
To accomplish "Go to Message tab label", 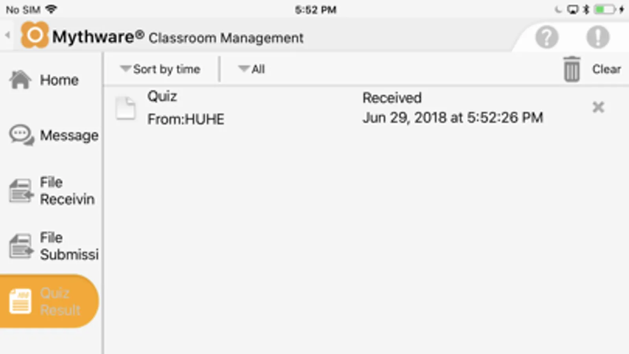I will click(x=69, y=136).
